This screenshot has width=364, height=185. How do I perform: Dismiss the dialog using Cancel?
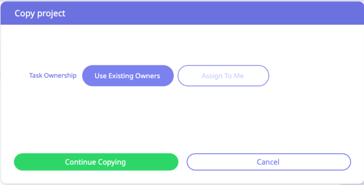point(269,162)
